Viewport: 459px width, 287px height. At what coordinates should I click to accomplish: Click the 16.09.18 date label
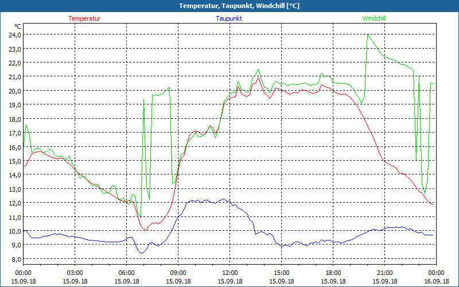(436, 281)
